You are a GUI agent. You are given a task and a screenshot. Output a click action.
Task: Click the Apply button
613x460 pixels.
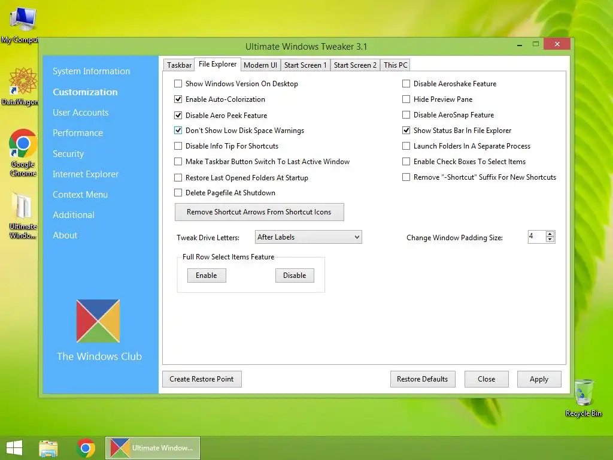[x=539, y=379]
